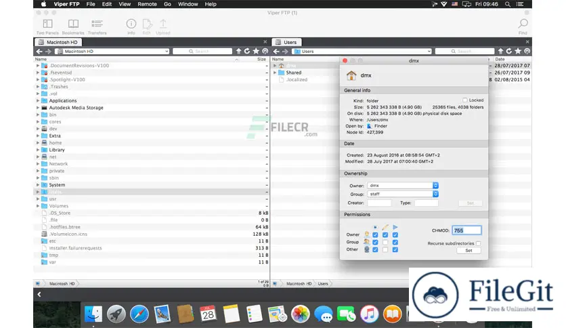The width and height of the screenshot is (566, 328).
Task: Go up a folder in right panel
Action: coord(500,52)
